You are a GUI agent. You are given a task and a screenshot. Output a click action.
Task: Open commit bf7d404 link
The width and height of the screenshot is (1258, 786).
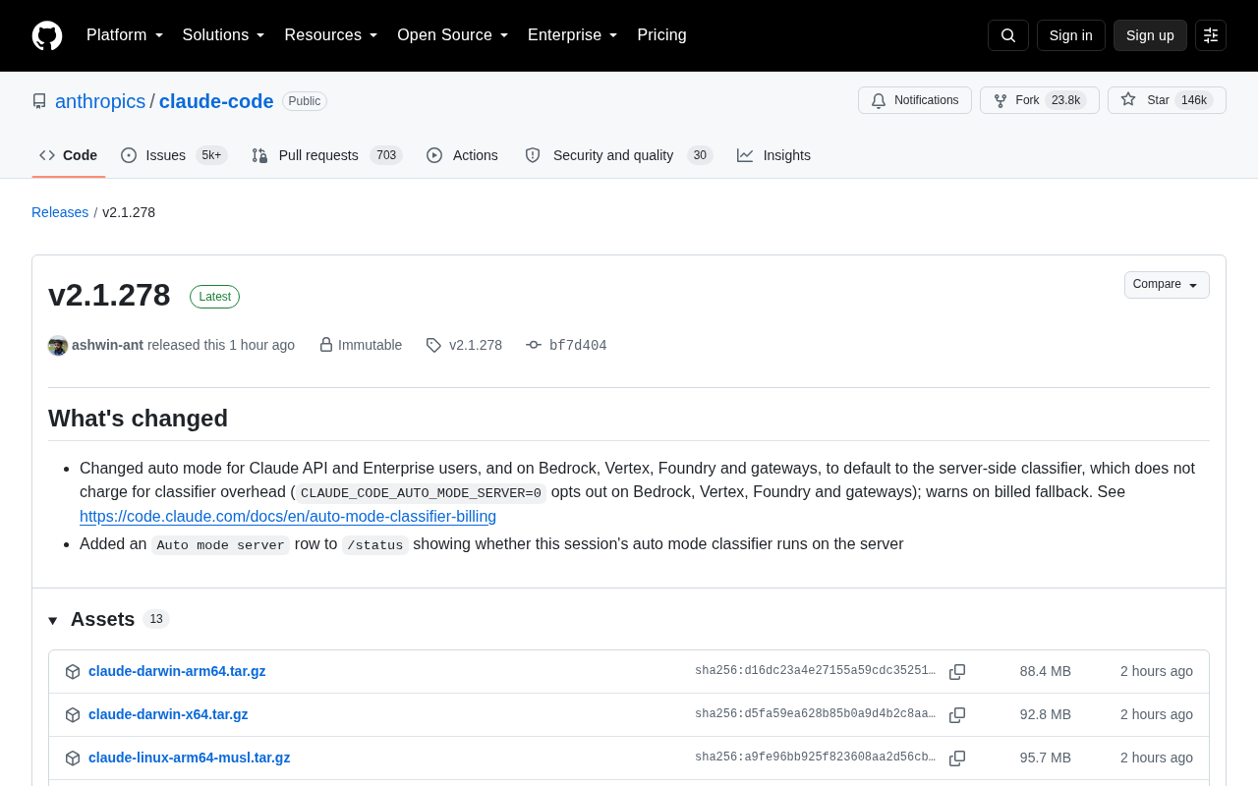pos(578,346)
